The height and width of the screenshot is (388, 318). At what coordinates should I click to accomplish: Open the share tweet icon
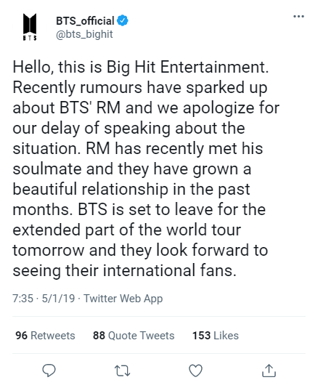[269, 371]
